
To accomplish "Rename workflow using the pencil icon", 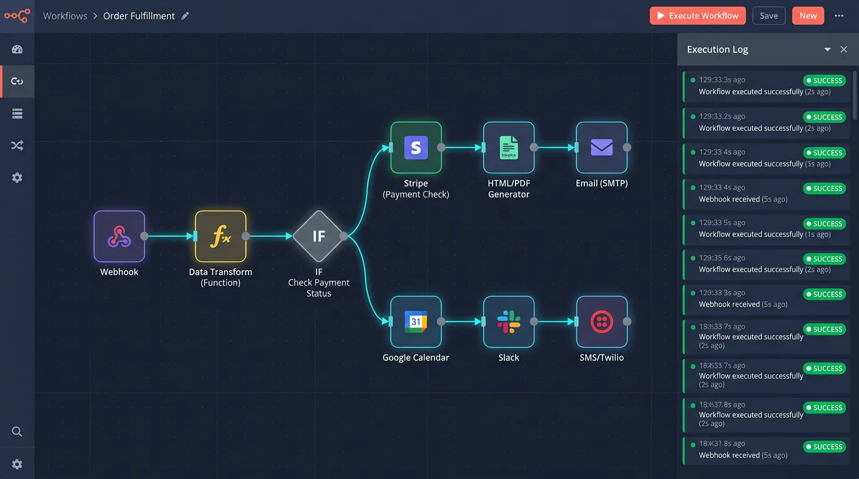I will tap(185, 16).
